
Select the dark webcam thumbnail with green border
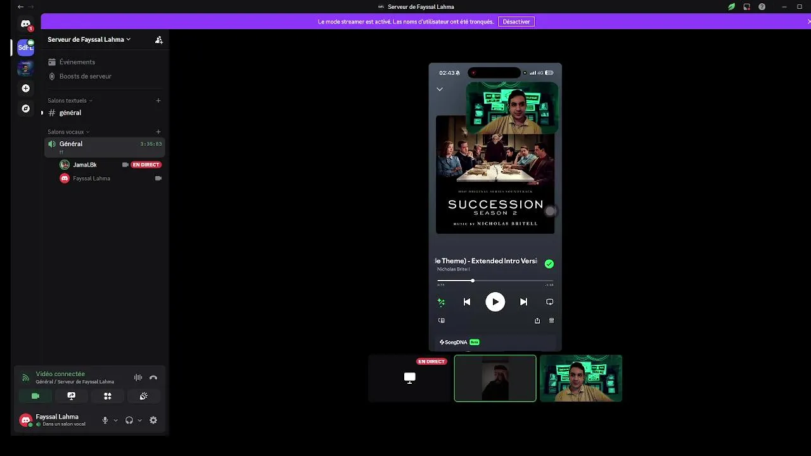click(x=495, y=378)
